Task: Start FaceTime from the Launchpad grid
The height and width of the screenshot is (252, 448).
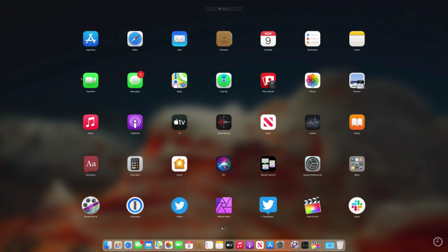Action: pos(90,80)
